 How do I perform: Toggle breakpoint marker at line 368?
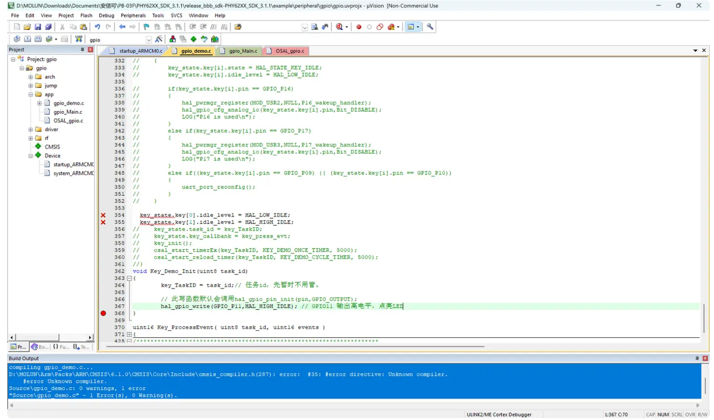(x=103, y=313)
